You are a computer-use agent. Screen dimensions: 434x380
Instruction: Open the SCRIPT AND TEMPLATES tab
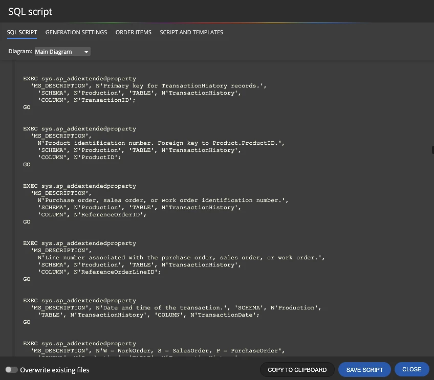[191, 32]
